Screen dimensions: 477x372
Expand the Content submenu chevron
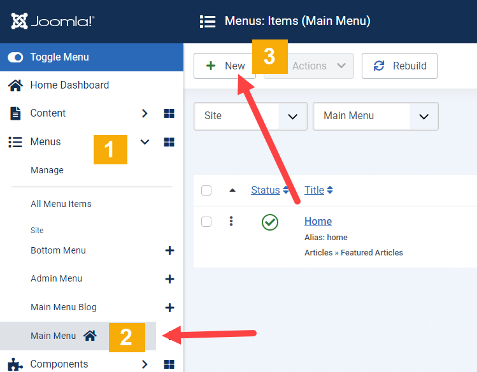145,113
